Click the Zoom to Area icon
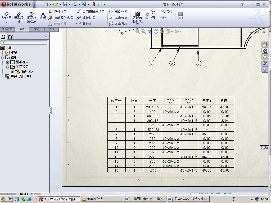This screenshot has height=203, width=271. tap(143, 32)
